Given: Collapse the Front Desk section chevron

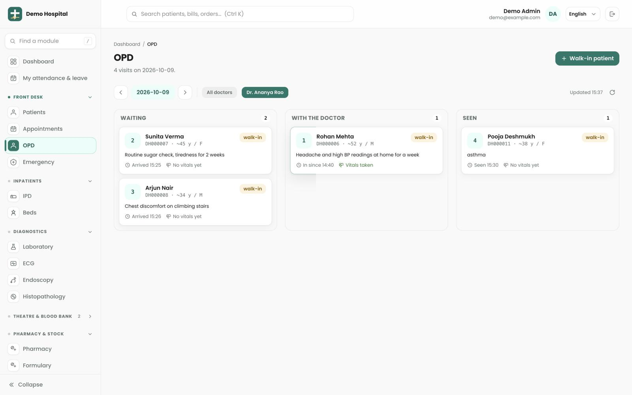Looking at the screenshot, I should 90,97.
